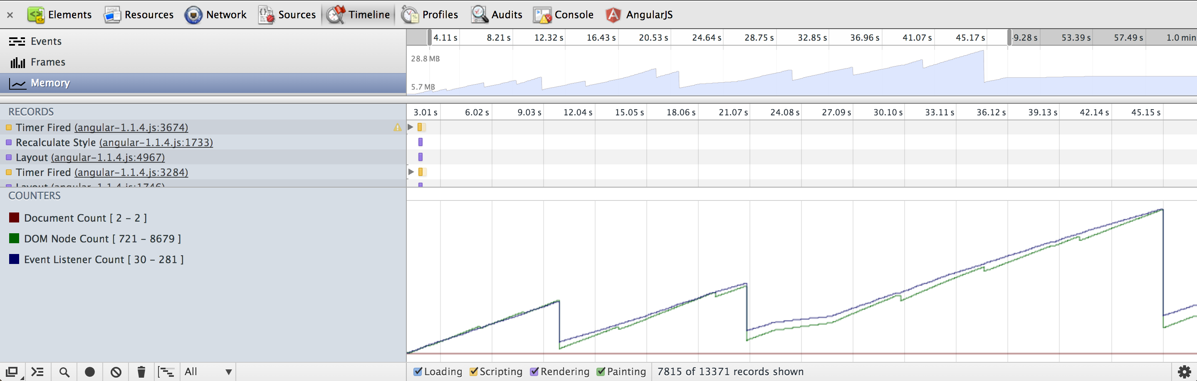Image resolution: width=1197 pixels, height=381 pixels.
Task: Expand the first Timer Fired record
Action: 411,127
